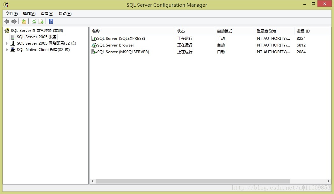334x194 pixels.
Task: Maximize the Configuration Manager window
Action: pos(313,4)
